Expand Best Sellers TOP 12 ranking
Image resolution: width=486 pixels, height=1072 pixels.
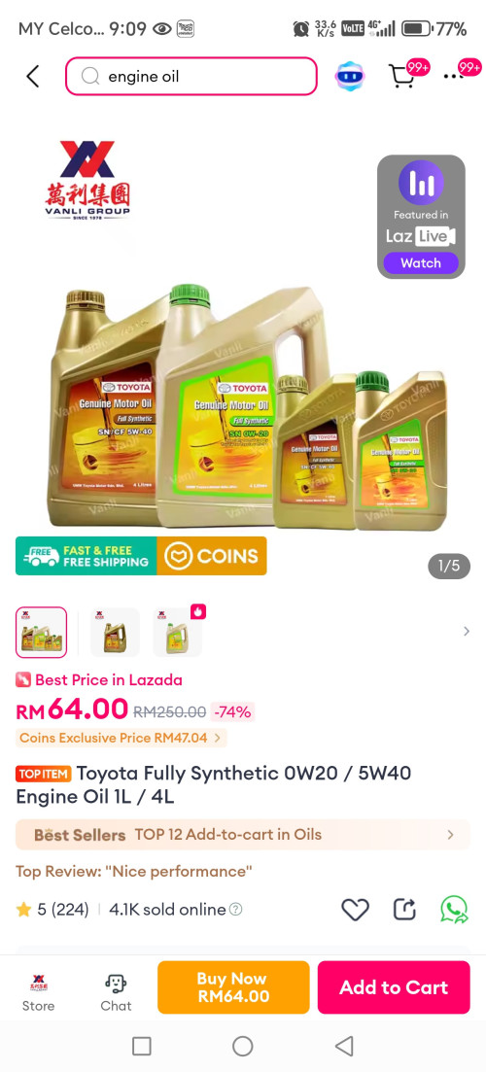point(243,835)
